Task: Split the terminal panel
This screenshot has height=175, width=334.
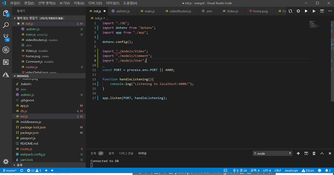Action: (x=306, y=153)
